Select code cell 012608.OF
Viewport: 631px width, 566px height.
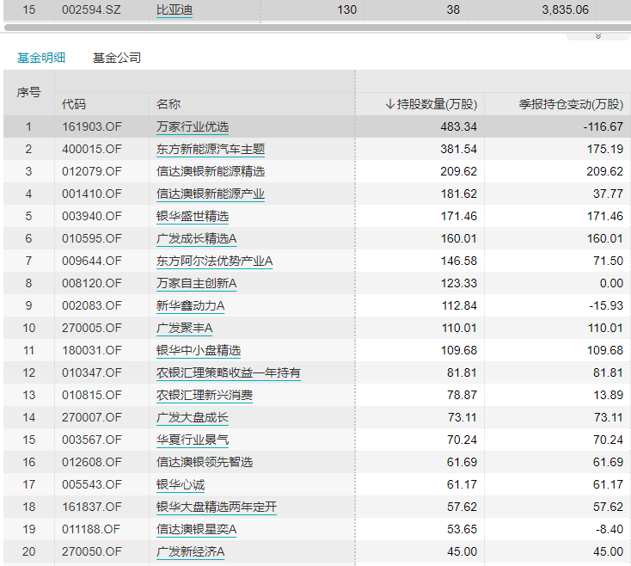coord(92,462)
